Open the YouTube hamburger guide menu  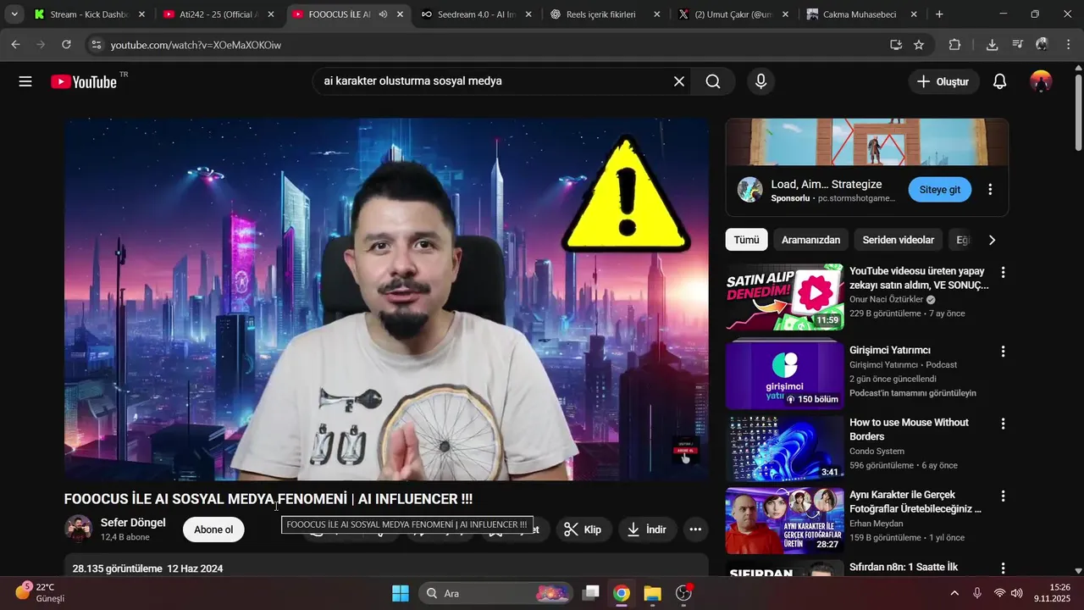25,81
